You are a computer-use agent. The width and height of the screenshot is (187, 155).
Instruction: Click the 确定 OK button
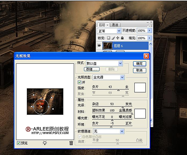point(139,64)
